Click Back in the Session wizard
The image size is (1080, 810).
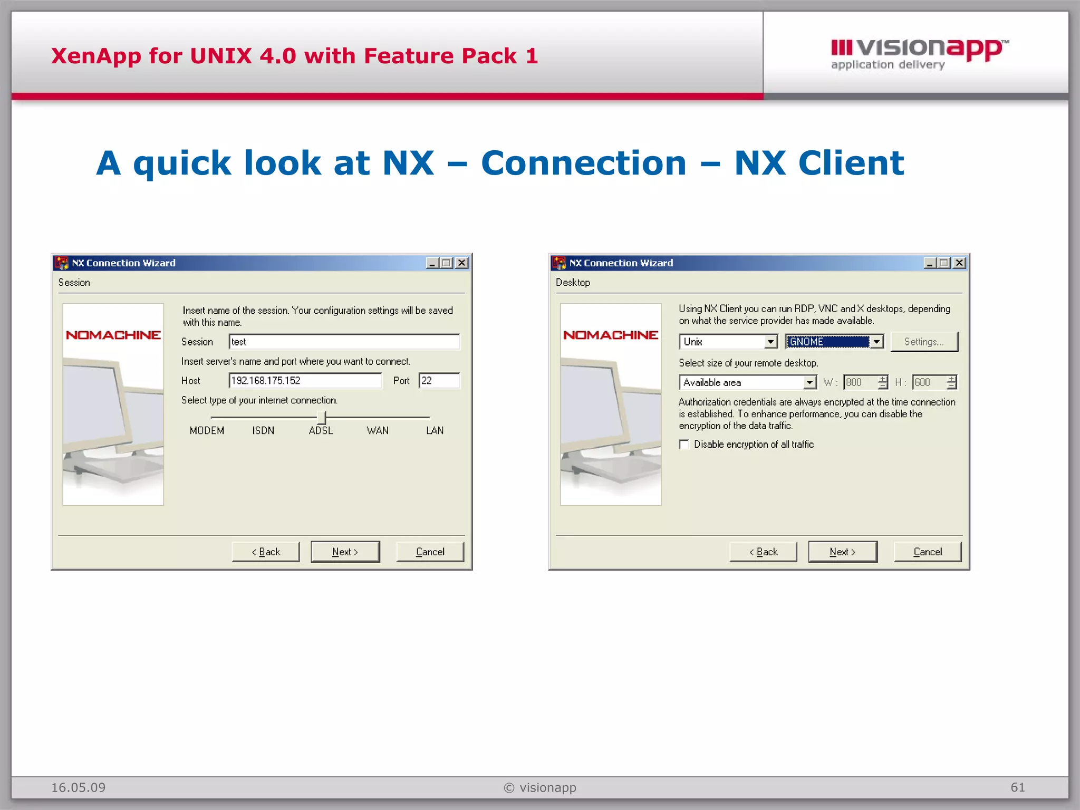coord(266,552)
